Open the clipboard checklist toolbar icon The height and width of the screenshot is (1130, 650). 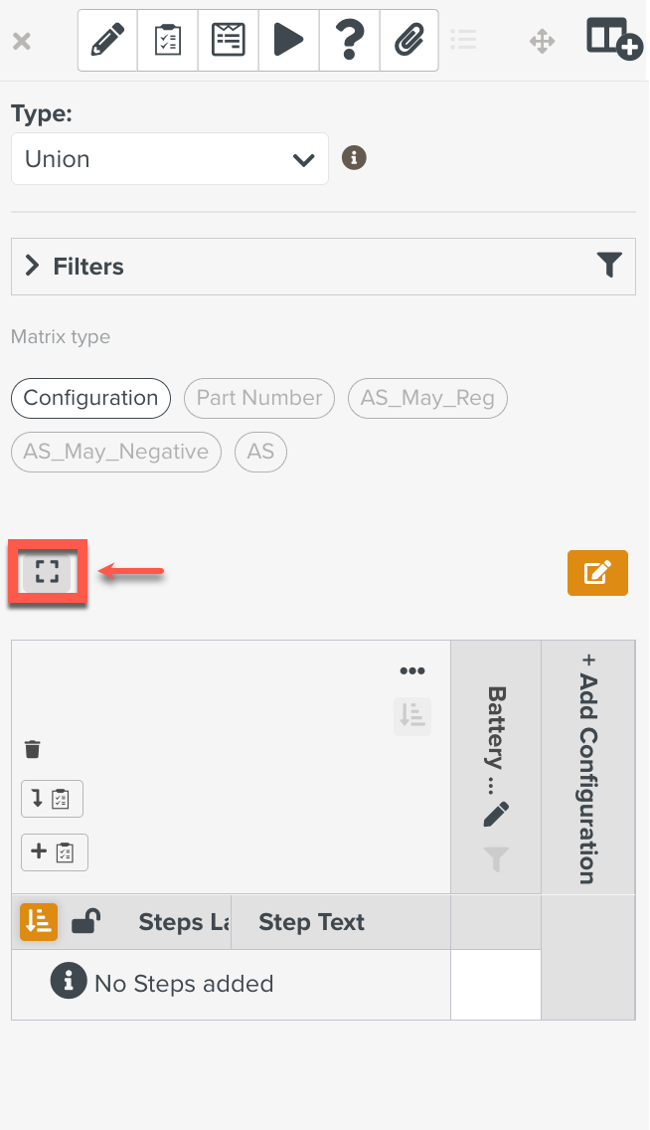coord(168,41)
